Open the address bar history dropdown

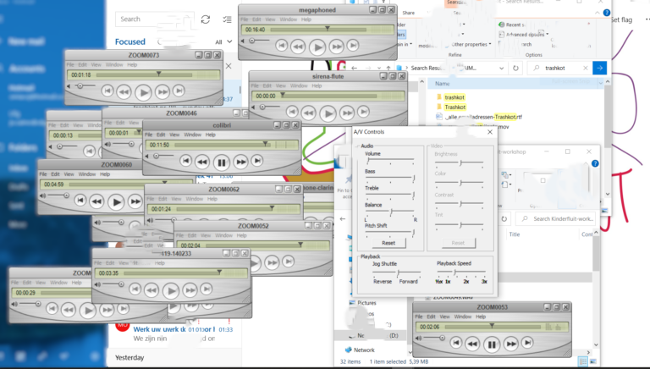coord(502,68)
